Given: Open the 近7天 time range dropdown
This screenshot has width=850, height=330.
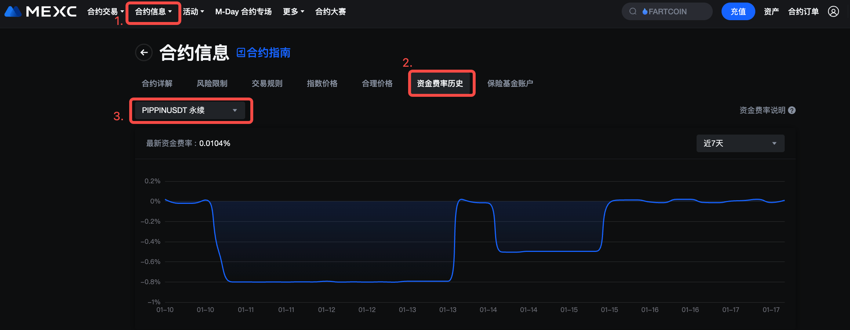Looking at the screenshot, I should (x=740, y=143).
